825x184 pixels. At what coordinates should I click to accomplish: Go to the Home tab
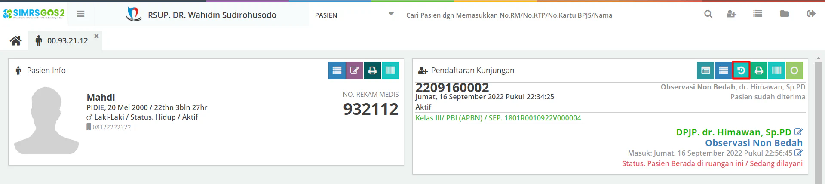pos(16,41)
